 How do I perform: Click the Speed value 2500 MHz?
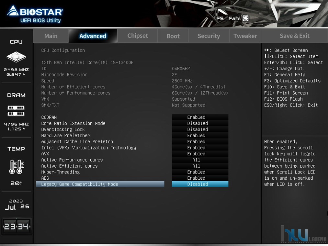(x=182, y=81)
